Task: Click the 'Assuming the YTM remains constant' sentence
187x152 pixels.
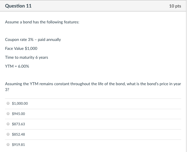Action: [93, 84]
